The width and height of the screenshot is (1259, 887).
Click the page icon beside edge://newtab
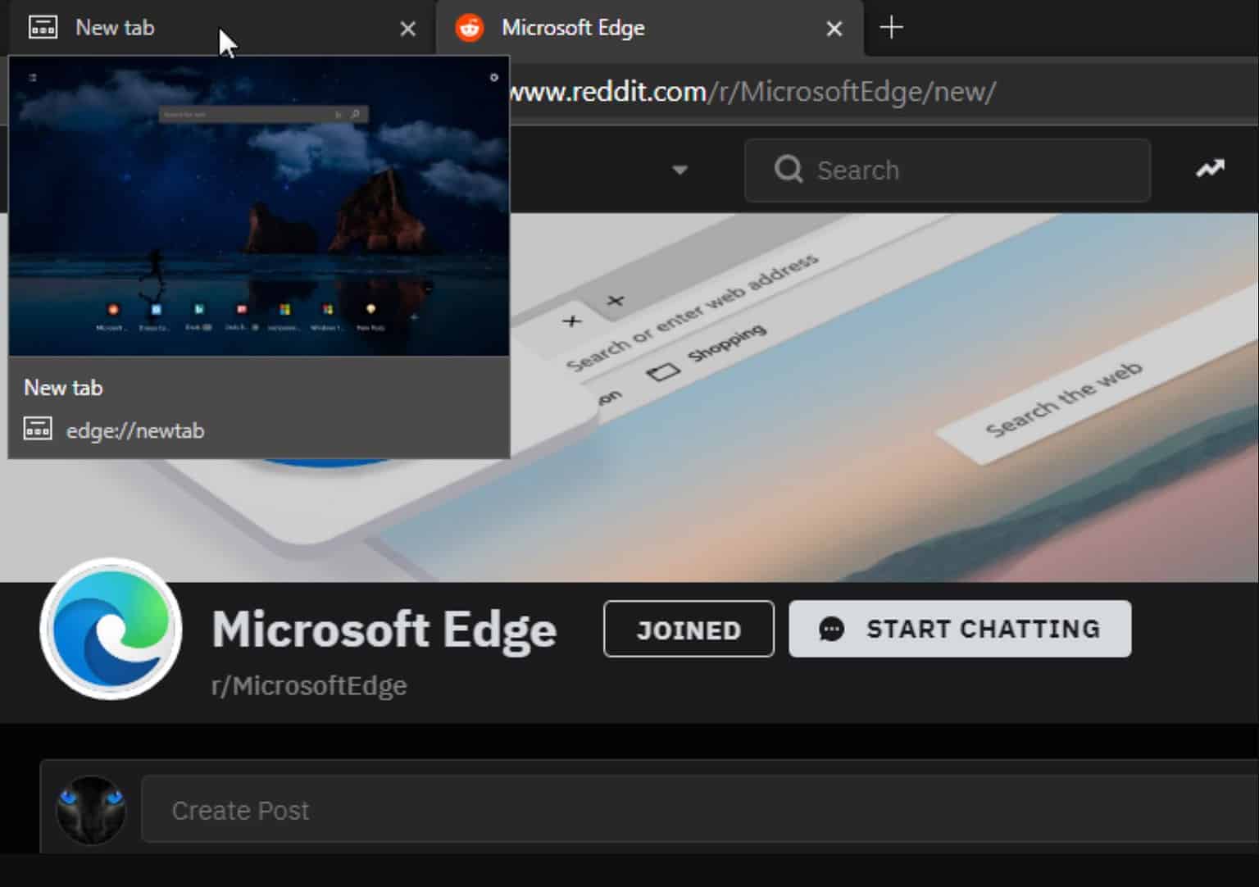point(38,429)
